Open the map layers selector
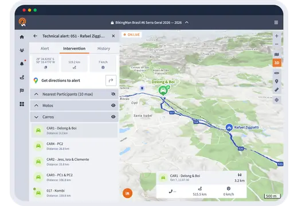298x206 pixels. point(277,54)
